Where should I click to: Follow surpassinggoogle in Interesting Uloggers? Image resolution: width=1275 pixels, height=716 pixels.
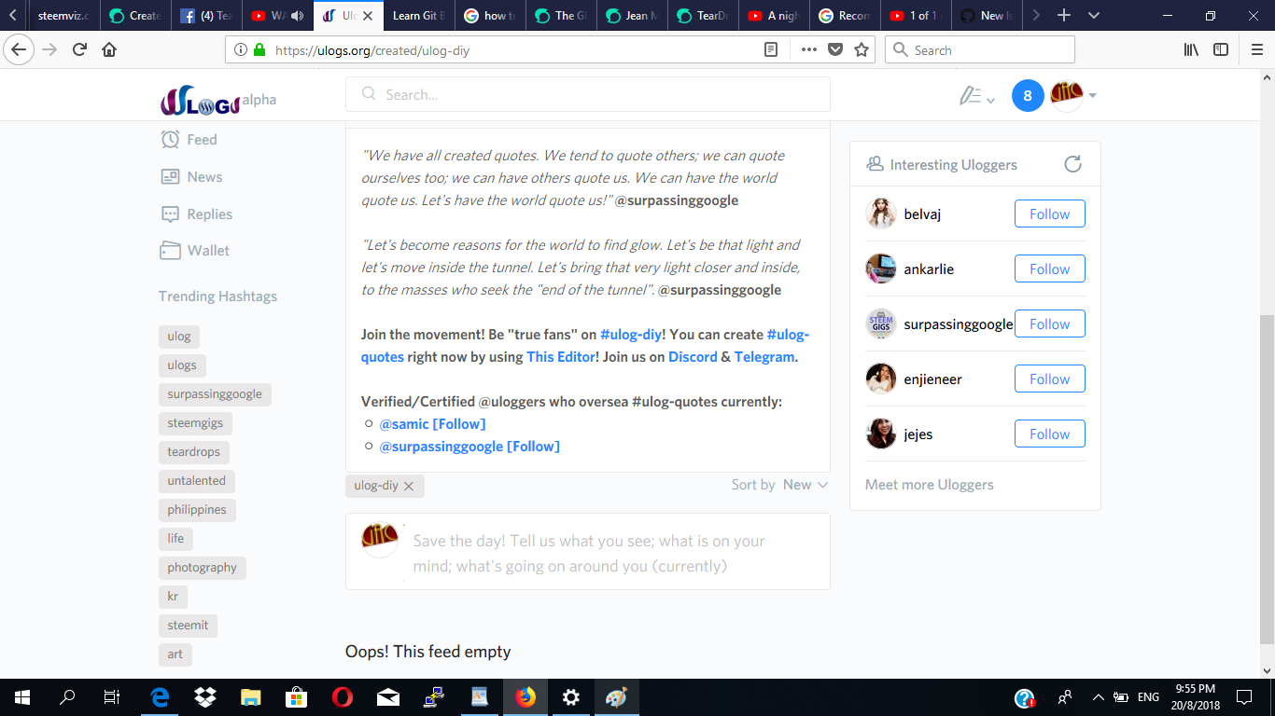(x=1050, y=324)
